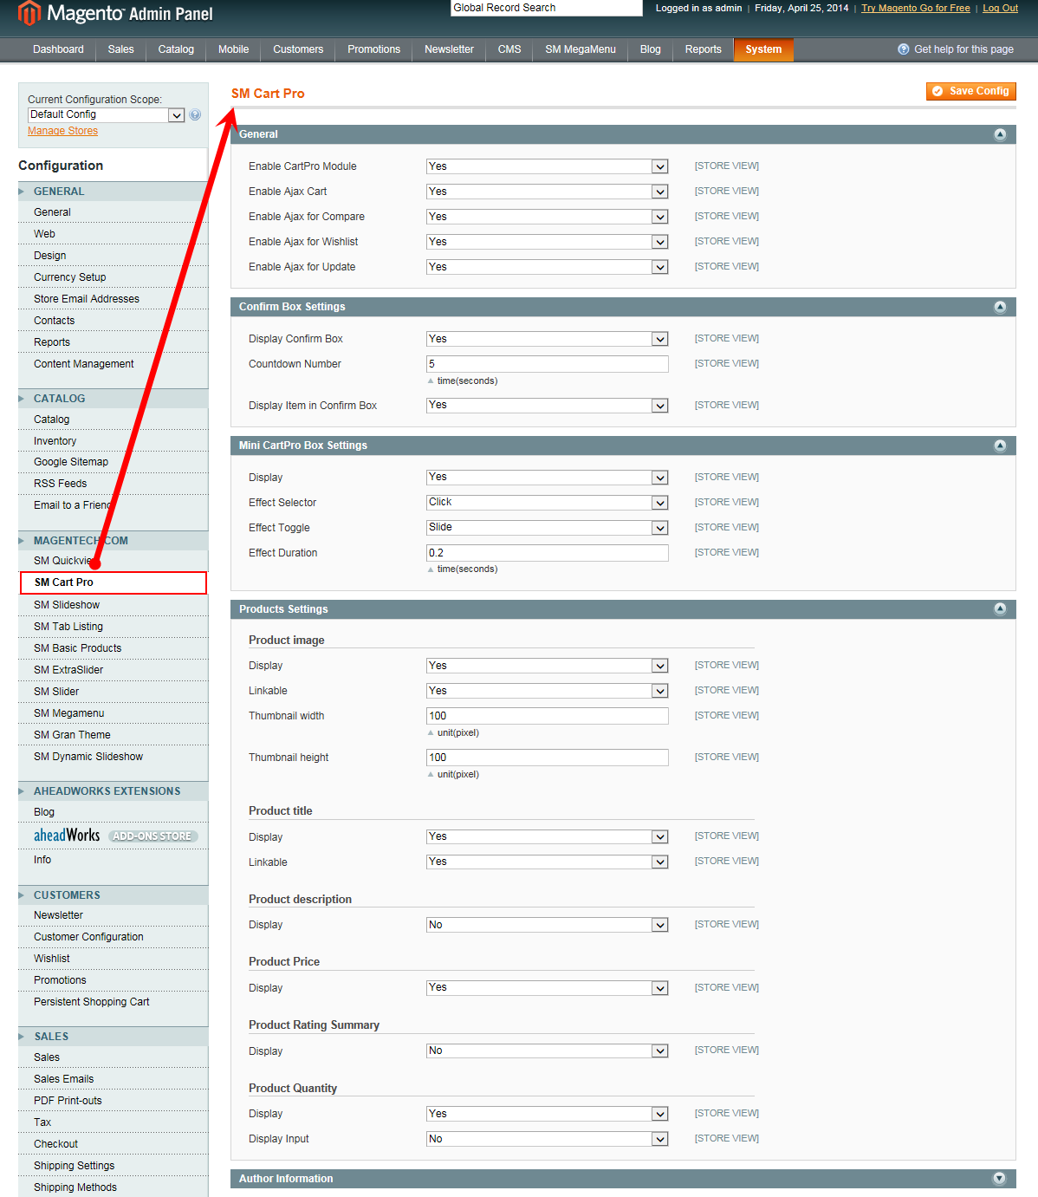Open the Enable Ajax for Wishlist dropdown
This screenshot has height=1197, width=1038.
click(548, 242)
